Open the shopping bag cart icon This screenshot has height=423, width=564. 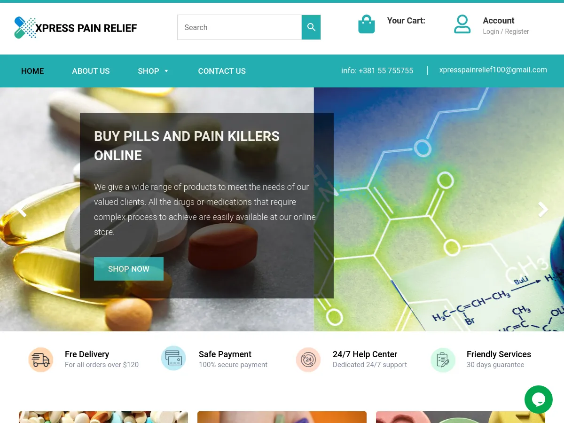(x=367, y=24)
